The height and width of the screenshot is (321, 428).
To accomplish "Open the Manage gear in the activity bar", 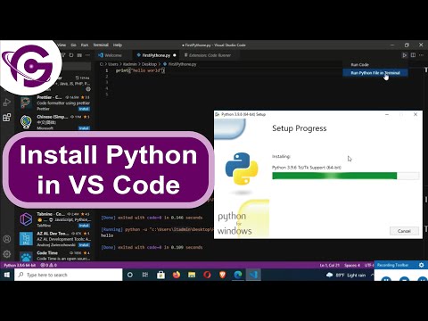I will [7, 254].
